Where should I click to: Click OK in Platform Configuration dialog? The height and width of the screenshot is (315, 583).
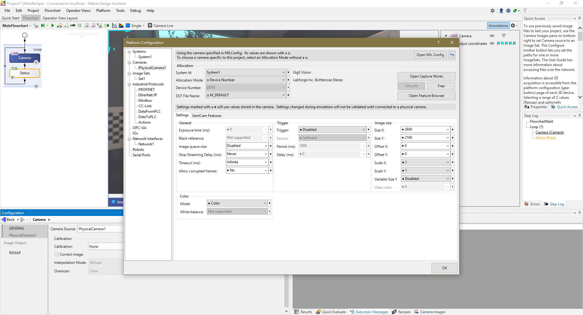point(444,268)
